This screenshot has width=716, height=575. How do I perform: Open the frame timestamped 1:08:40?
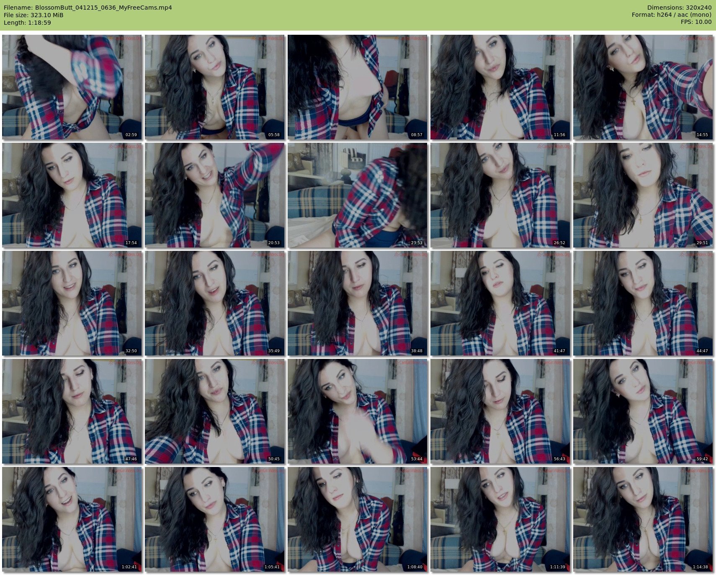tap(358, 519)
